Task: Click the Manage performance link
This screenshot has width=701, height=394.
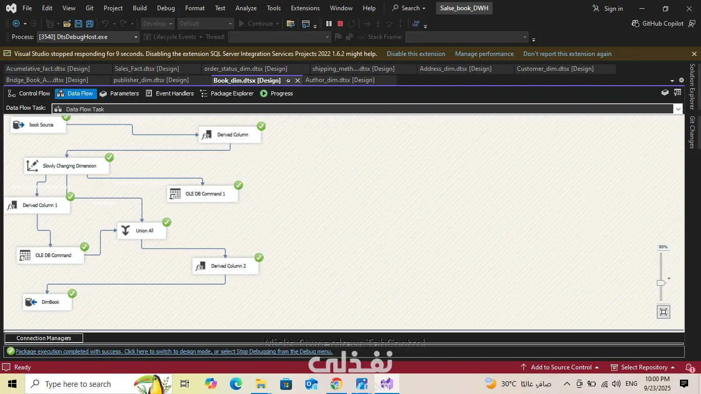Action: pyautogui.click(x=484, y=54)
